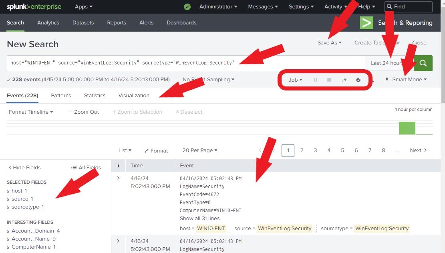Click the Account_Name interesting field
Image resolution: width=445 pixels, height=253 pixels.
point(31,239)
